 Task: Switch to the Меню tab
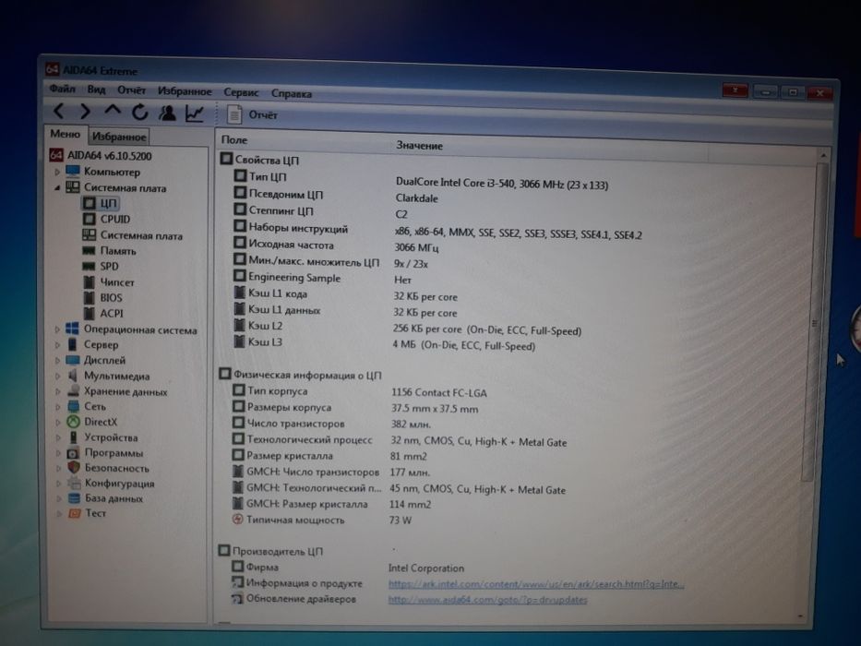[x=65, y=134]
